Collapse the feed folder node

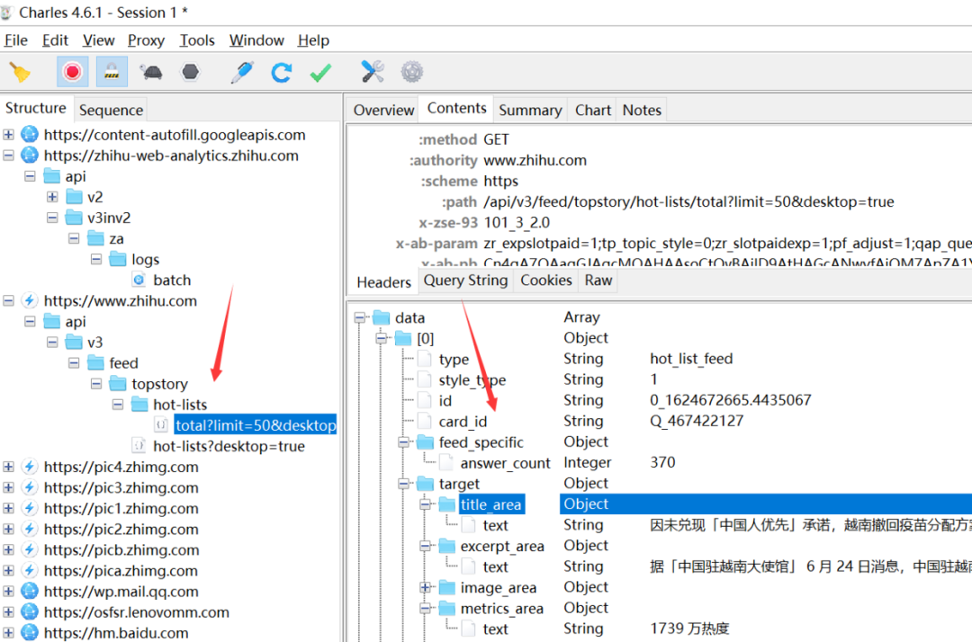[x=74, y=362]
